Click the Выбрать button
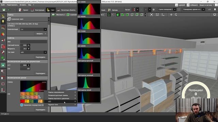 (41, 34)
